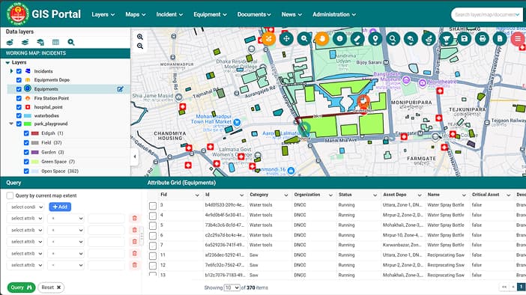Click the edit icon on Equipments layer row
The image size is (526, 295).
pos(120,89)
